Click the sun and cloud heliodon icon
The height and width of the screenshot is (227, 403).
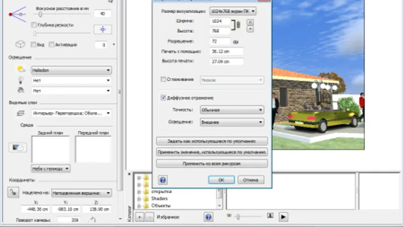(x=21, y=69)
